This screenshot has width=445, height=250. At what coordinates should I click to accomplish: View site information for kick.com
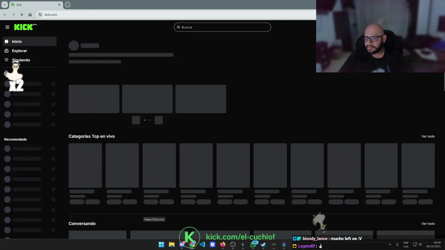pyautogui.click(x=40, y=15)
